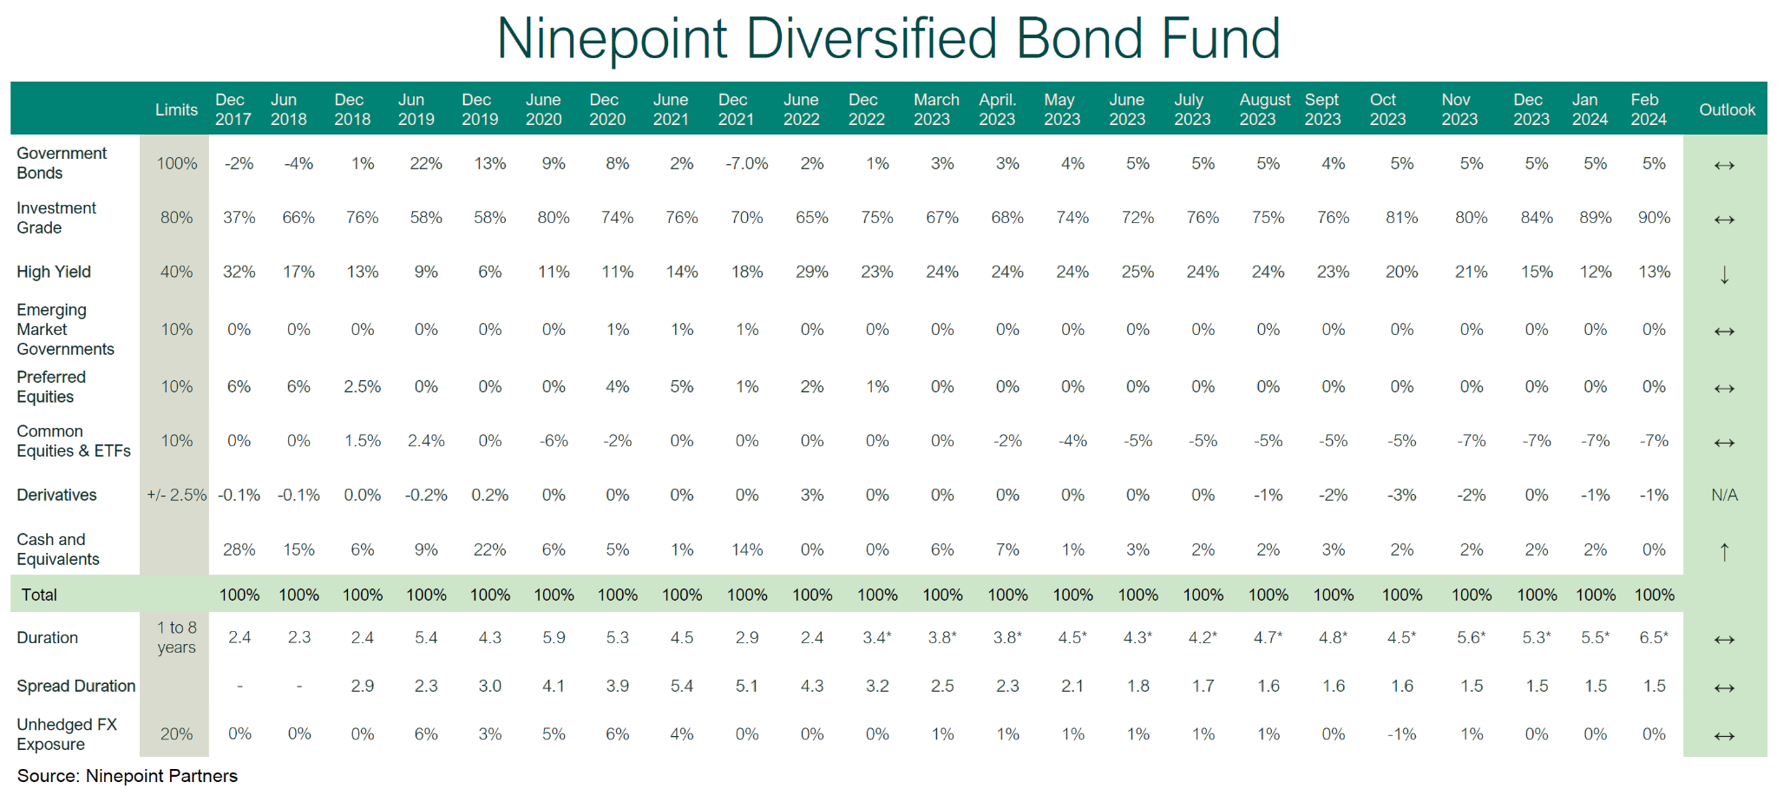The width and height of the screenshot is (1777, 789).
Task: Click the Government Bonds outlook arrow icon
Action: pos(1724,165)
